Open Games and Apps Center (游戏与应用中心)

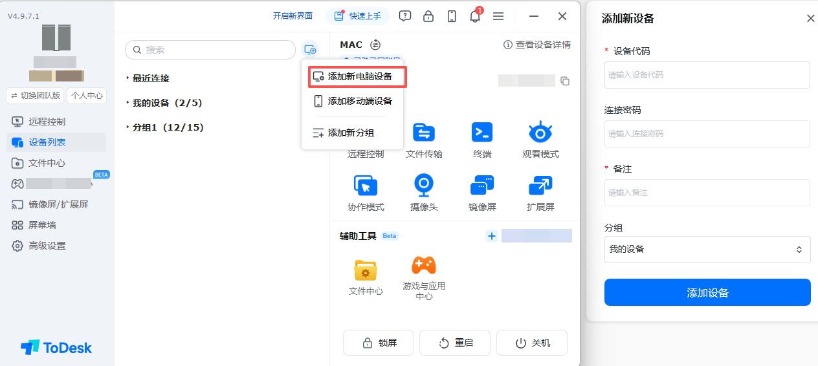tap(424, 264)
